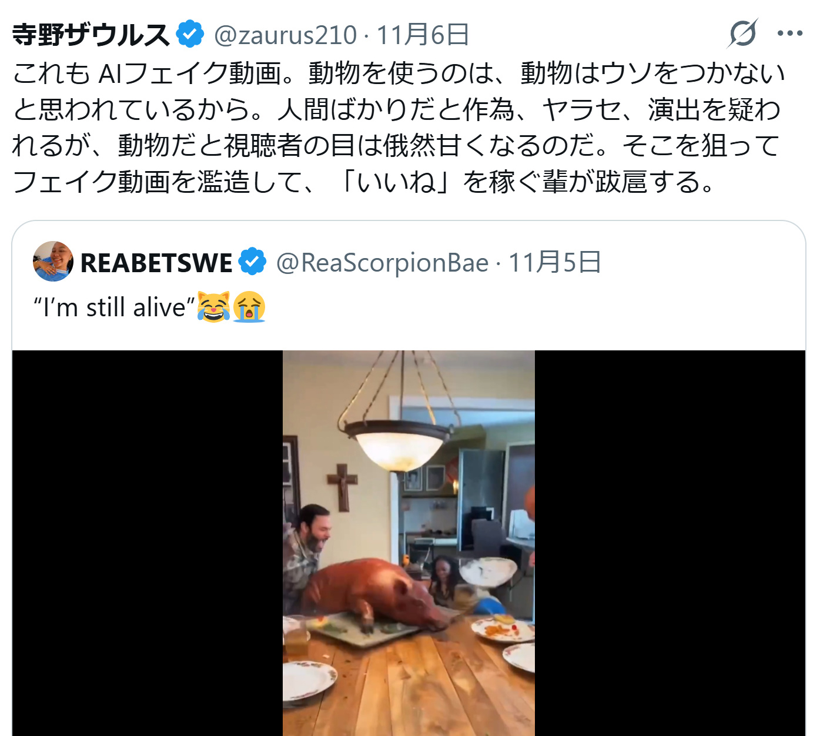Visit the @zaurus210 handle
820x736 pixels.
point(285,35)
